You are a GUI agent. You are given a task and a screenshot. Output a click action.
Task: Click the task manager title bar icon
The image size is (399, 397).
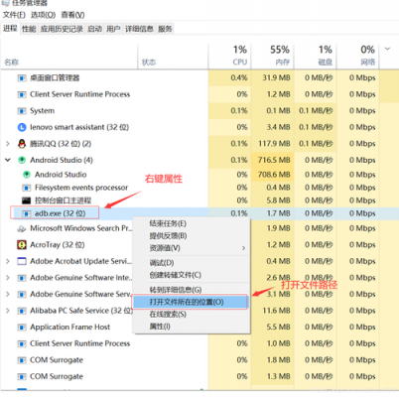point(5,3)
